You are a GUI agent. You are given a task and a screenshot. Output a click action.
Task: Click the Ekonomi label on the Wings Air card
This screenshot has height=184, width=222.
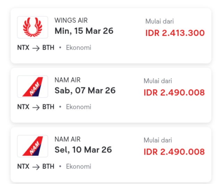point(79,48)
